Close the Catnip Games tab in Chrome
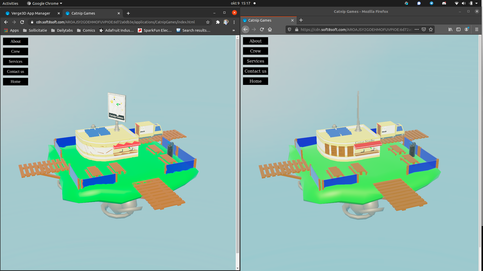The image size is (483, 271). click(119, 13)
